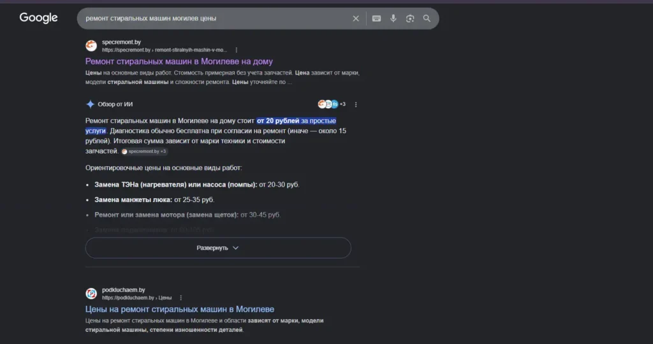653x344 pixels.
Task: Open the AI overview source icons +3
Action: click(x=332, y=104)
